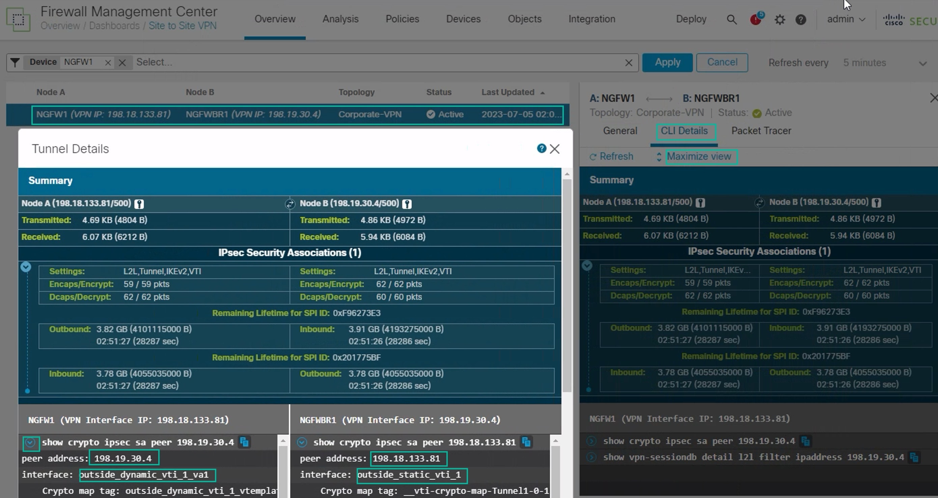Open the search magnifier in top bar
The image size is (938, 498).
(732, 20)
